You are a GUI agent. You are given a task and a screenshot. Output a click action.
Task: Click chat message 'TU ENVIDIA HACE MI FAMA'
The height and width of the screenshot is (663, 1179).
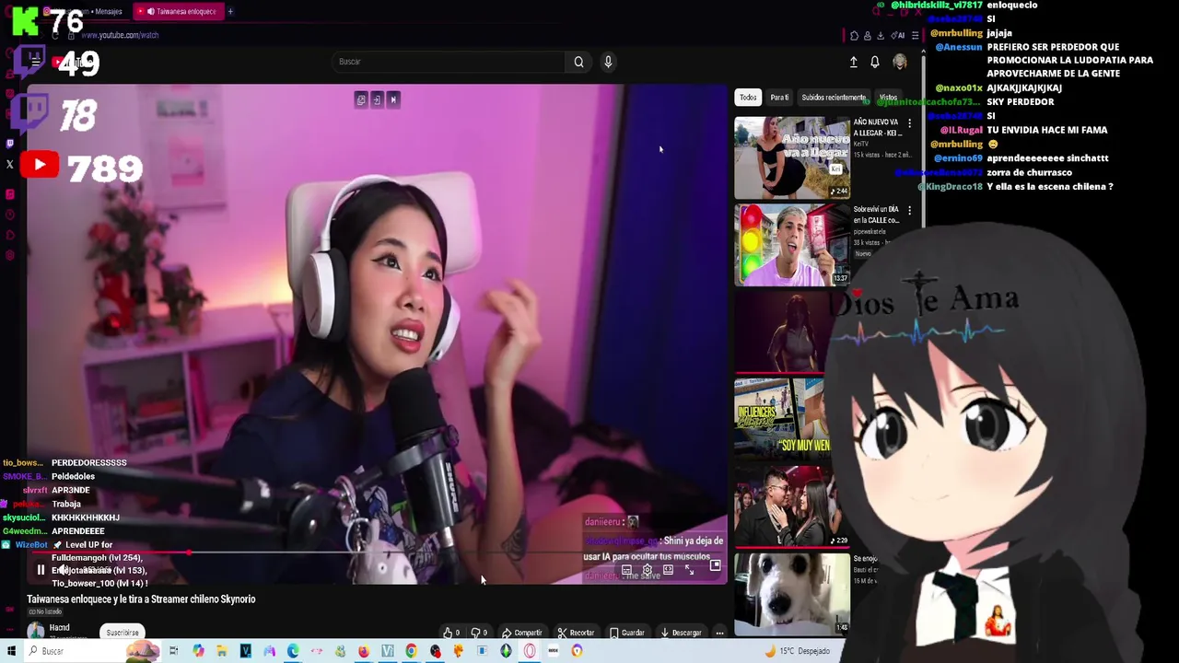pyautogui.click(x=1046, y=130)
